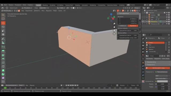Toggle Collection exclude checkbox
Viewport: 171px width, 96px height.
pyautogui.click(x=165, y=13)
